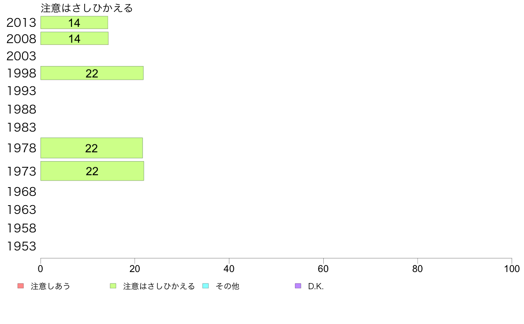Click the 1968 year label
Image resolution: width=524 pixels, height=324 pixels.
21,191
